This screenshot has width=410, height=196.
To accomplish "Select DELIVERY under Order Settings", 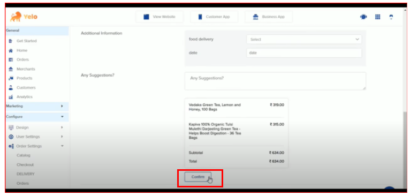I will pyautogui.click(x=26, y=174).
